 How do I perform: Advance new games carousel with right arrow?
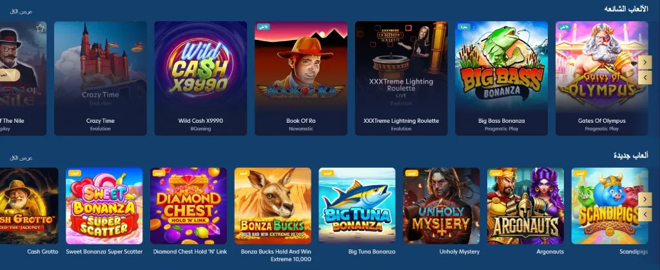click(645, 199)
